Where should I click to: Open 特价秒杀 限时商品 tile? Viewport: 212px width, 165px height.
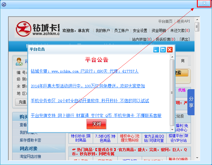click(x=81, y=138)
